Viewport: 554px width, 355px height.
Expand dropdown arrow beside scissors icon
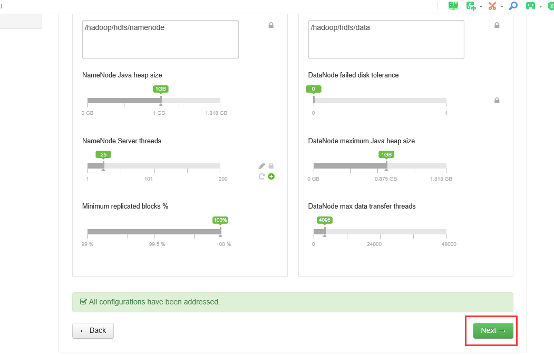coord(502,6)
